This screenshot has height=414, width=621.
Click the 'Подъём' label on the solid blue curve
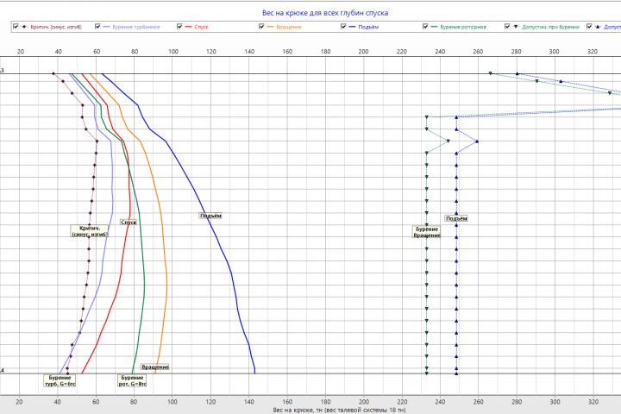(210, 216)
